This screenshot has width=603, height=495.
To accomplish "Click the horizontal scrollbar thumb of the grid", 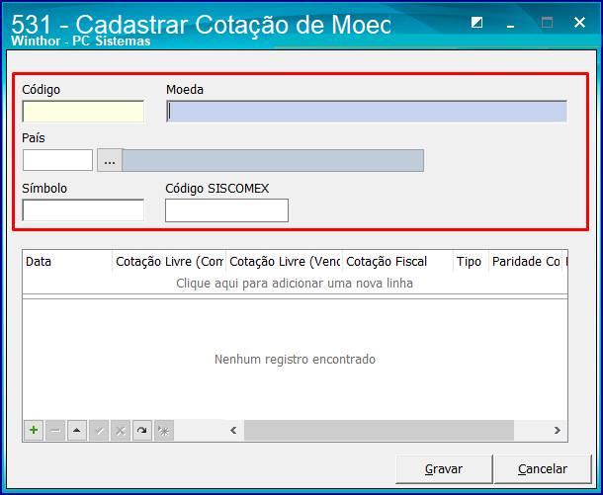I will [379, 430].
